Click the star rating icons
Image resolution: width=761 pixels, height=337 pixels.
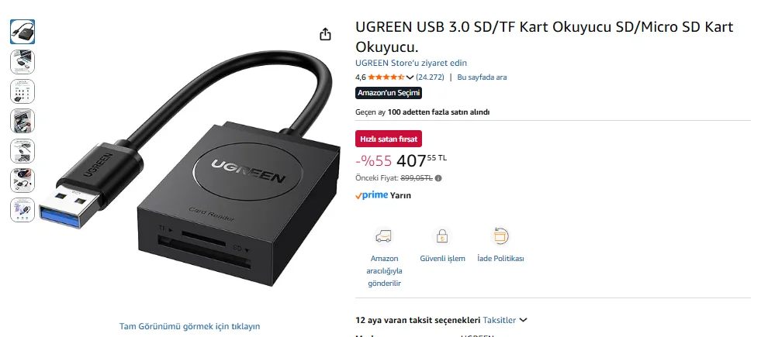[386, 77]
